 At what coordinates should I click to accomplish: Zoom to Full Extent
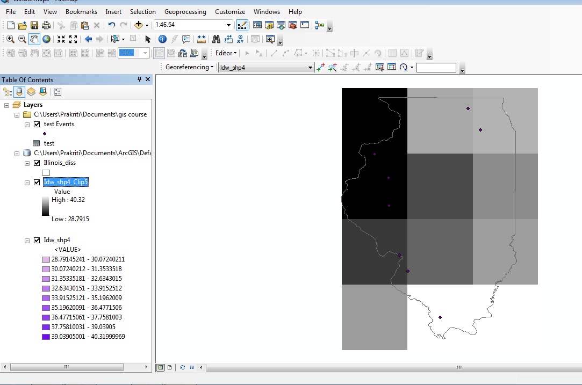pos(46,39)
